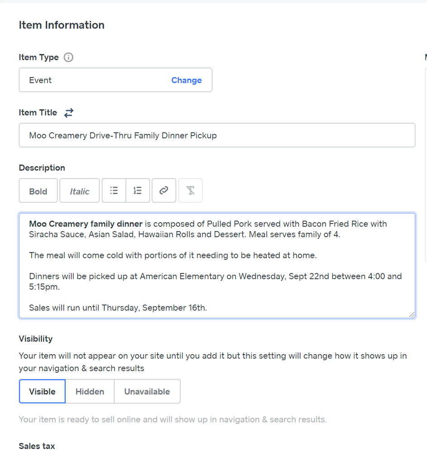Insert a numbered list in description
The width and height of the screenshot is (427, 453).
pyautogui.click(x=138, y=190)
